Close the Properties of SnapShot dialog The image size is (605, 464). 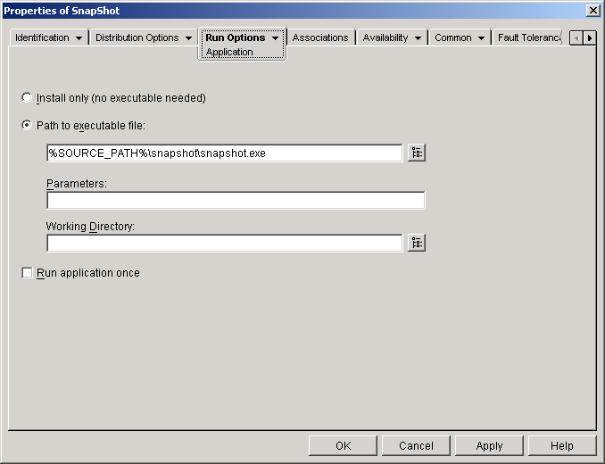coord(593,11)
